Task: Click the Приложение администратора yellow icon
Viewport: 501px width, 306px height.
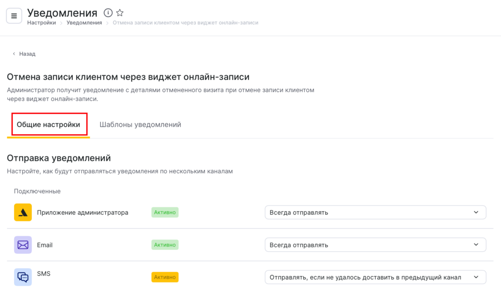Action: pos(23,212)
